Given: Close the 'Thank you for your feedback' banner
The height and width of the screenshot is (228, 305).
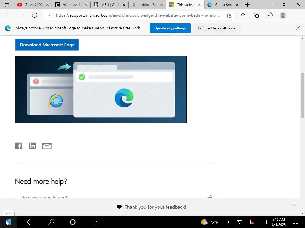Looking at the screenshot, I should 293,204.
